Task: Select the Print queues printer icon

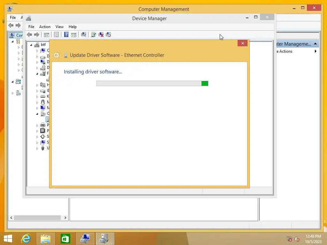Action: coord(43,125)
